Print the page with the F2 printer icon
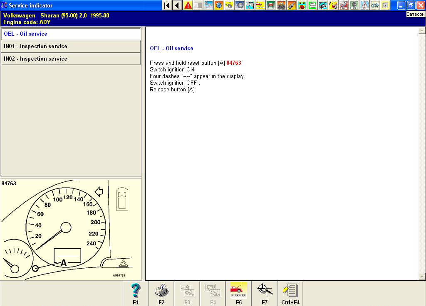The width and height of the screenshot is (426, 306). point(161,294)
